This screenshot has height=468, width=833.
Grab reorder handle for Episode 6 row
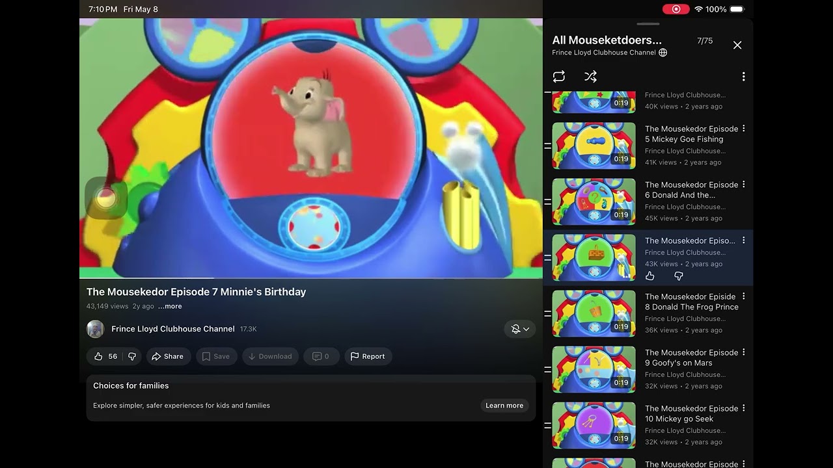[x=547, y=201]
